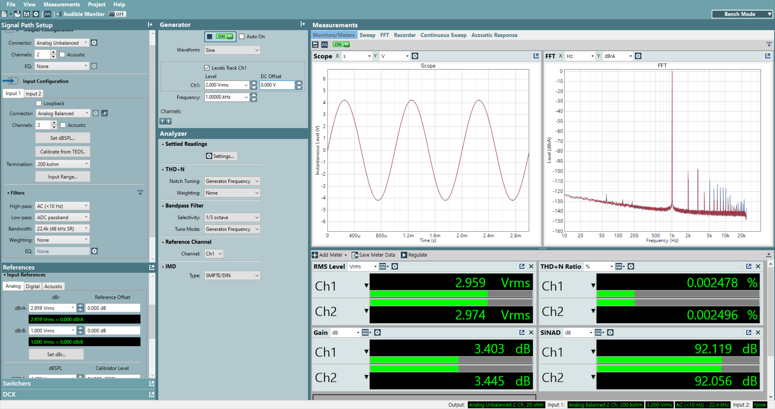This screenshot has width=775, height=409.
Task: Enable the Auto On checkbox
Action: [x=242, y=36]
